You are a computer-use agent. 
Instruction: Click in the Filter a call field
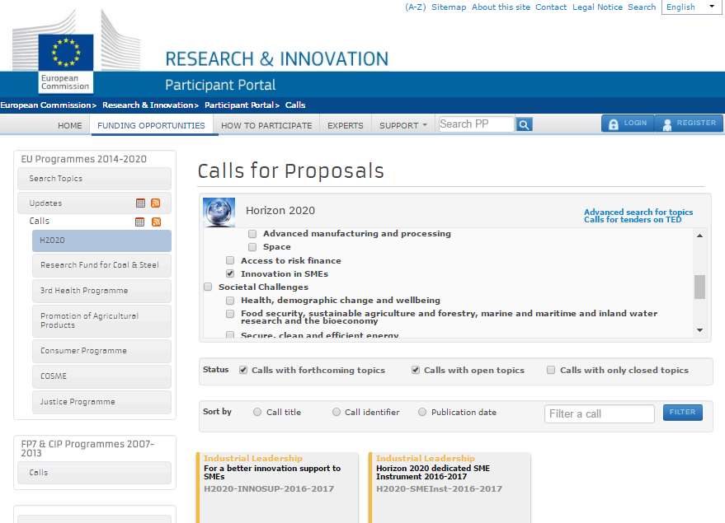coord(600,414)
